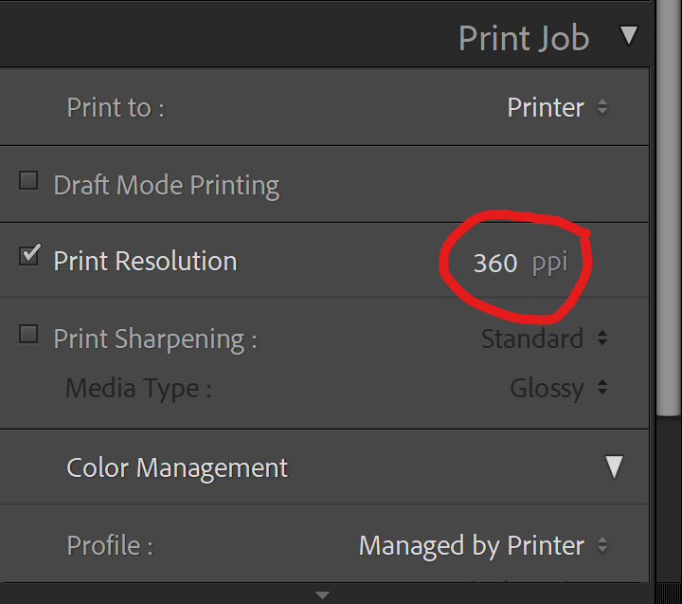Click the Color Management section heading
The width and height of the screenshot is (682, 604).
pyautogui.click(x=177, y=467)
